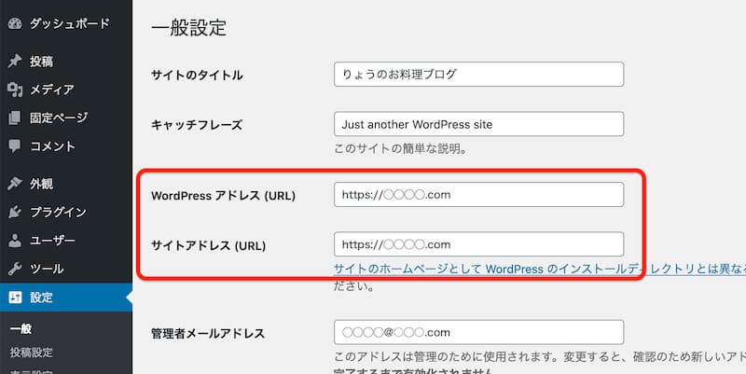Click the キャッチフレーズ input field
746x374 pixels.
click(478, 124)
